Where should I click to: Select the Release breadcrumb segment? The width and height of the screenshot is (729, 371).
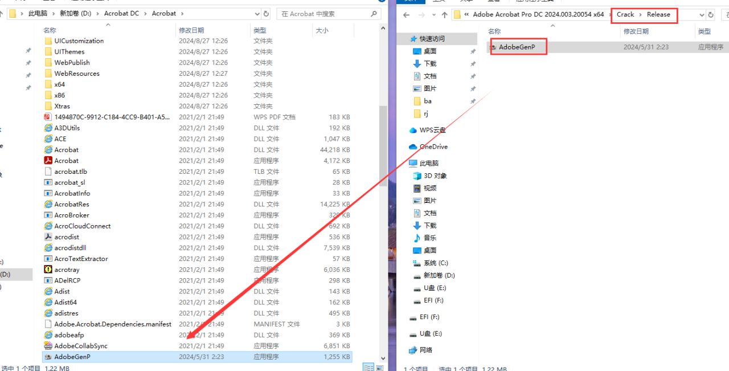(658, 15)
